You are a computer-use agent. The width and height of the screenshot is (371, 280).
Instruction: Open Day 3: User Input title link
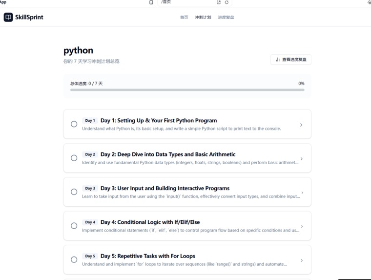click(x=165, y=188)
